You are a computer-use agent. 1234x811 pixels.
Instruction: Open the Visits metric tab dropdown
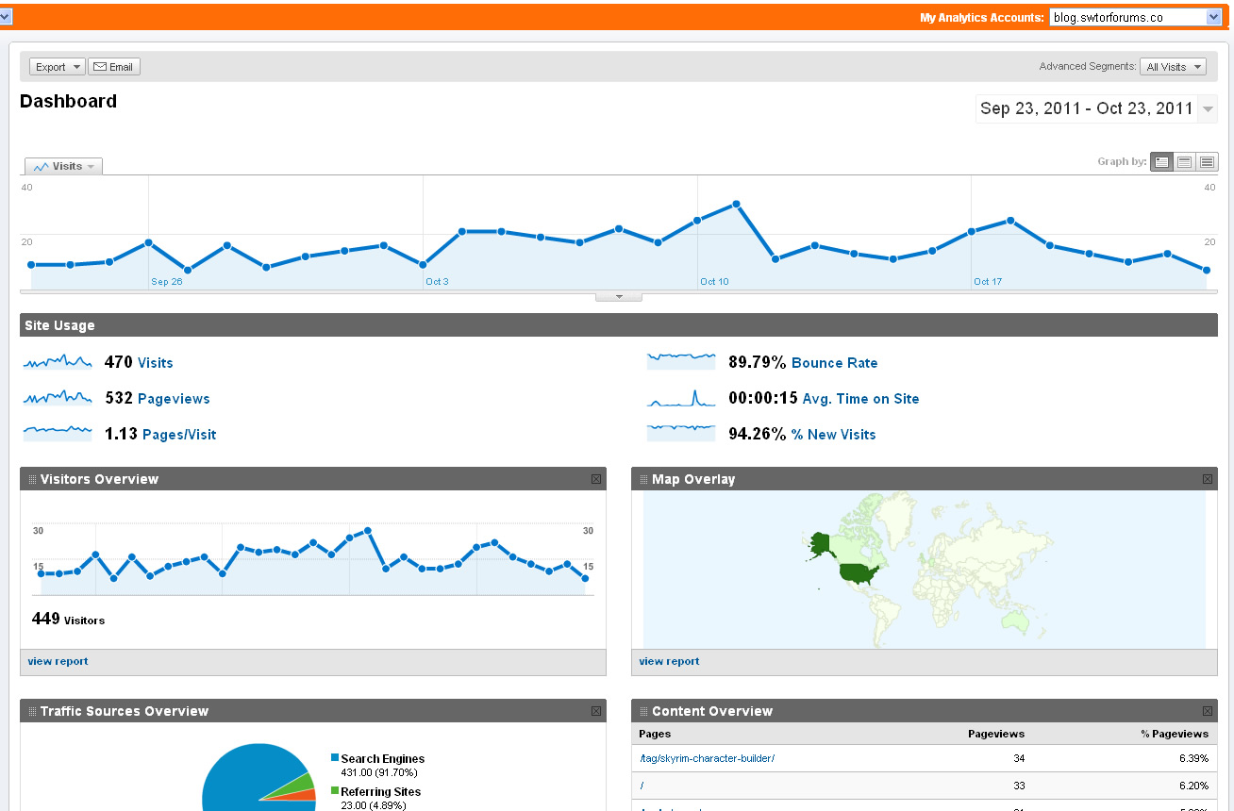pyautogui.click(x=63, y=166)
